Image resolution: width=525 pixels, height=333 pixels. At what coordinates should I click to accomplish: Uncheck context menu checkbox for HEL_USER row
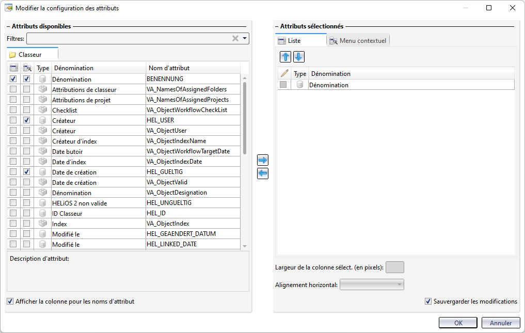tap(27, 120)
